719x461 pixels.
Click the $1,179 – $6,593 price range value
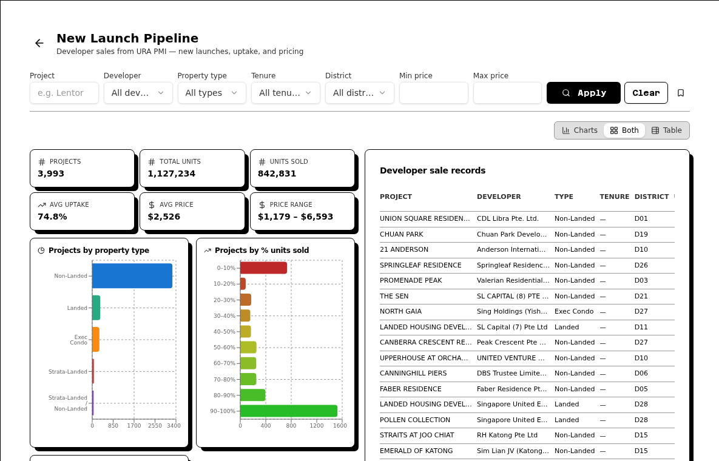coord(295,217)
